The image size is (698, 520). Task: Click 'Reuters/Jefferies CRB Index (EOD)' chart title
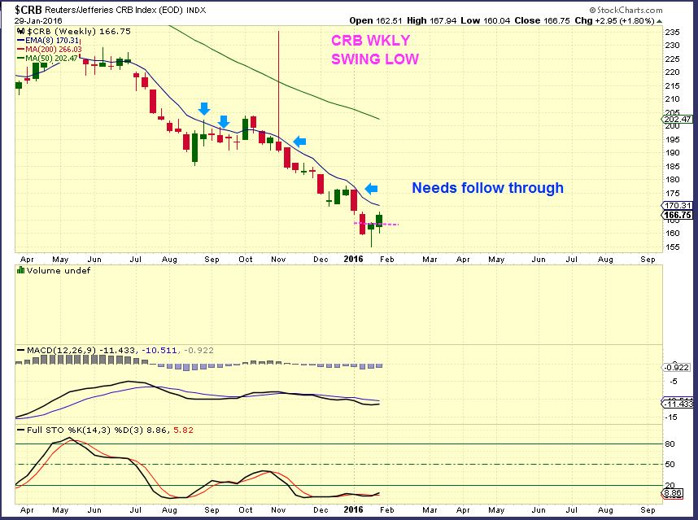[114, 10]
